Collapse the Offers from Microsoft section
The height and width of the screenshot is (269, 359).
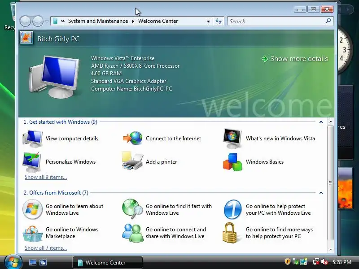coord(321,193)
